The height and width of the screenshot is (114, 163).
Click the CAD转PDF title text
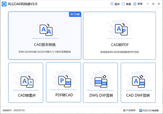click(120, 45)
